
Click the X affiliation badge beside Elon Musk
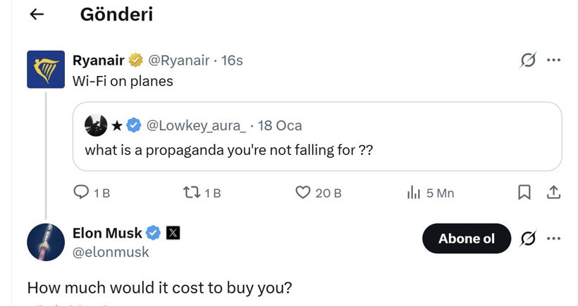click(x=174, y=233)
